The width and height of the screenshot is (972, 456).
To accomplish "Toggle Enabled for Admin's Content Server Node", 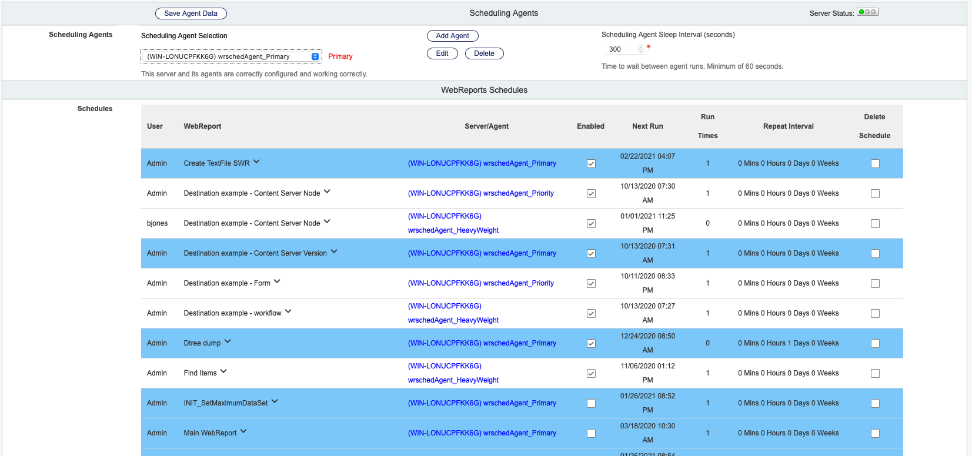I will (x=591, y=194).
